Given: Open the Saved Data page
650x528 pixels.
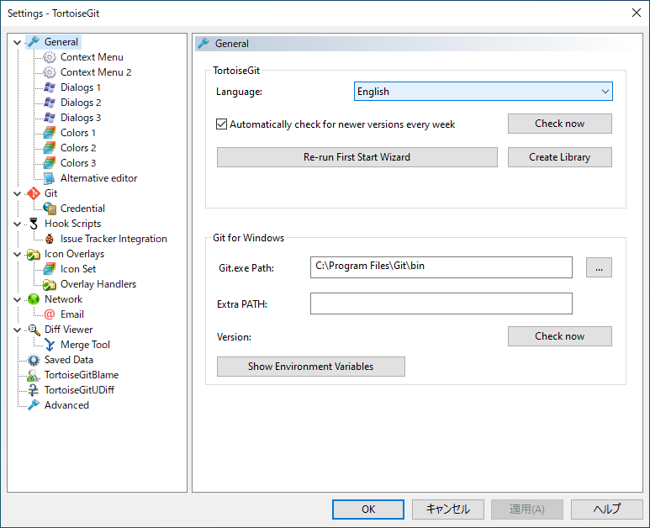Looking at the screenshot, I should click(69, 360).
